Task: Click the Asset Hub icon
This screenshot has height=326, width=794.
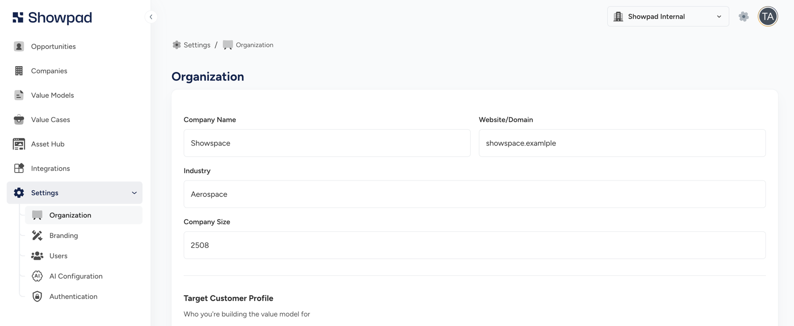Action: (19, 144)
